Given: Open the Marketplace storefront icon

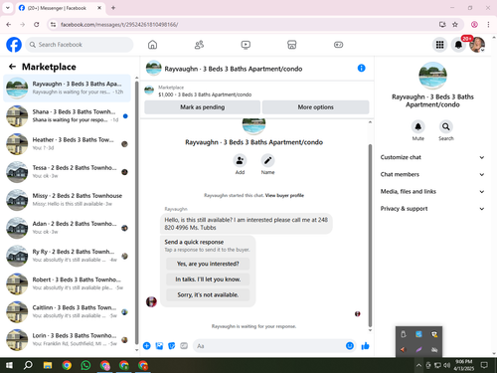Looking at the screenshot, I should 292,45.
